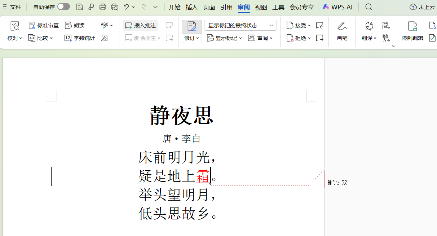Convert text to traditional Chinese (繁)
The height and width of the screenshot is (236, 437).
(x=386, y=38)
